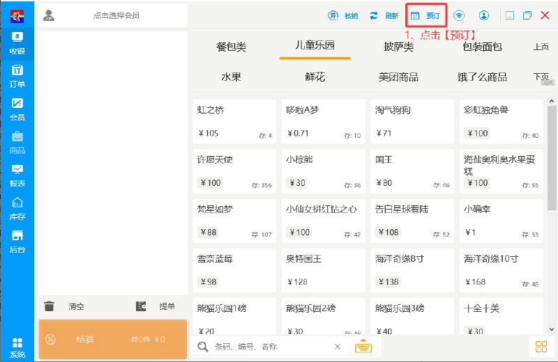The width and height of the screenshot is (558, 362).
Task: Add 虹之桥 product to cart
Action: tap(234, 122)
